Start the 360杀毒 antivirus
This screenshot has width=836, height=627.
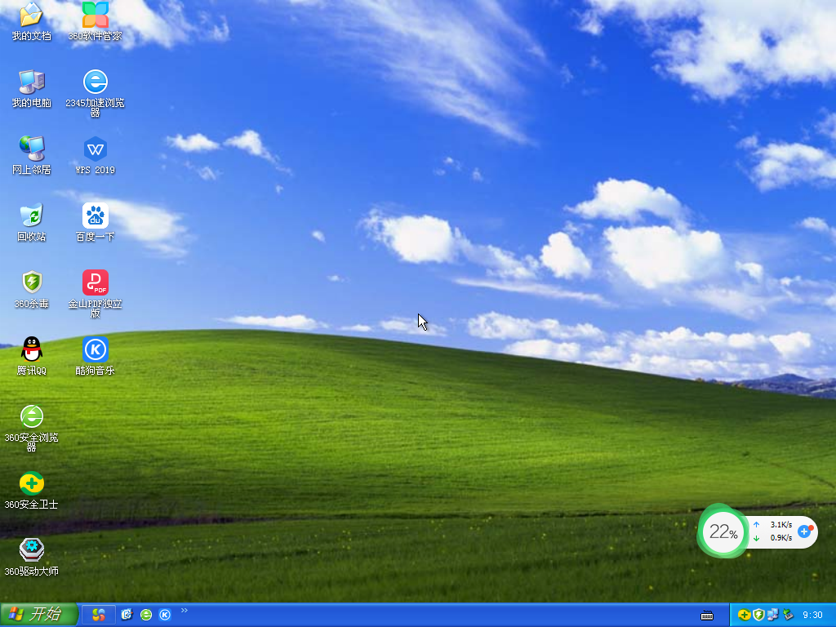coord(31,283)
